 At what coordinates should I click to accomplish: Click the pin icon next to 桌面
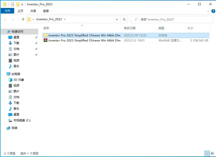click(36, 37)
